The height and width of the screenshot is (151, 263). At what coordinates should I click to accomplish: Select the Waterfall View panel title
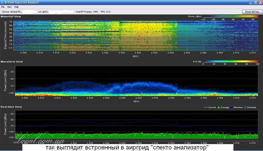11,16
